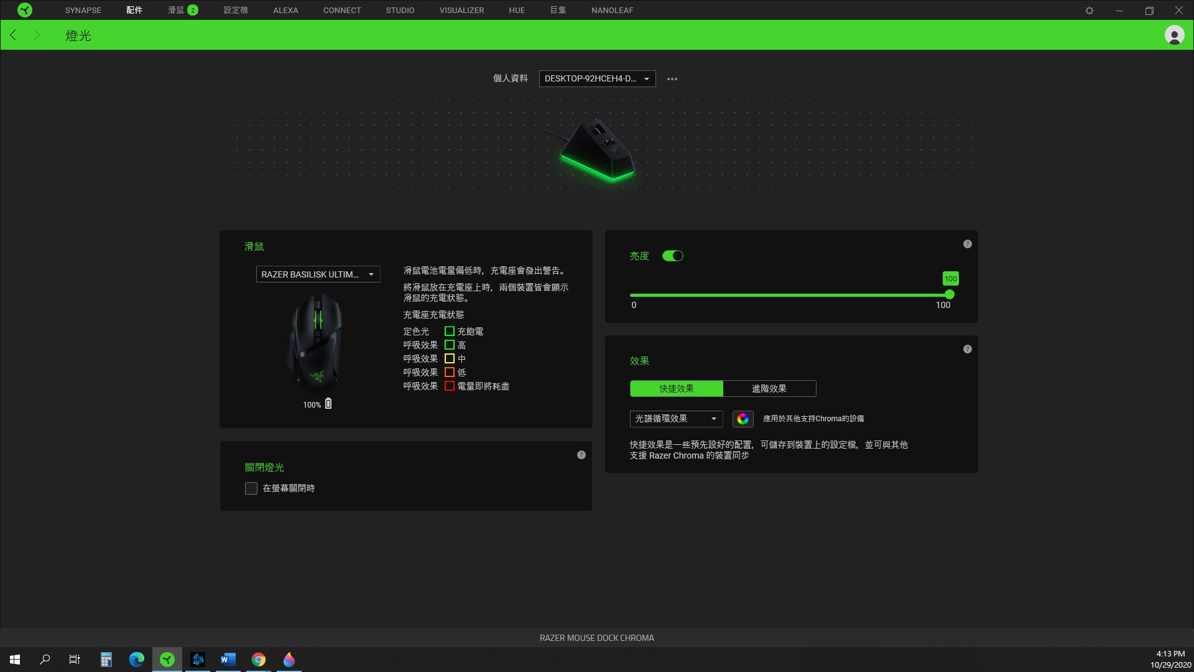Switch to the 巨集 tab
This screenshot has width=1194, height=672.
point(558,10)
